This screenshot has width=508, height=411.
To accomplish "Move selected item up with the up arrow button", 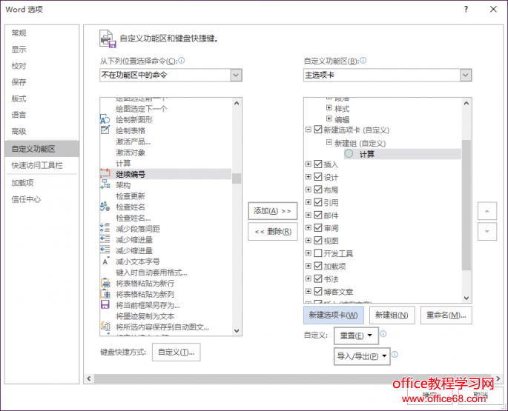I will point(487,211).
